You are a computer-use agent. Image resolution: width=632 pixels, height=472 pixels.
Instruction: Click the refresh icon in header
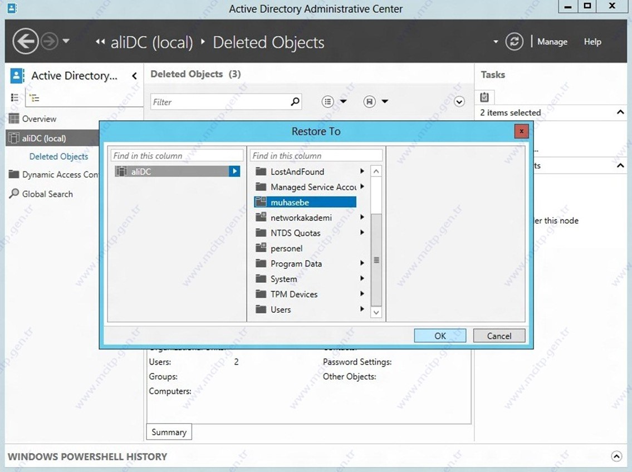515,42
